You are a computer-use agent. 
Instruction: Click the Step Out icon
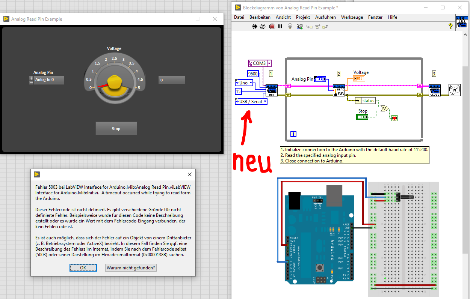click(x=325, y=27)
